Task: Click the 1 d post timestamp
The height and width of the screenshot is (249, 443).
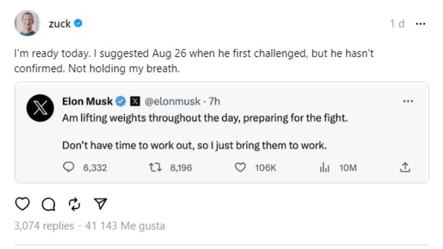Action: coord(396,24)
